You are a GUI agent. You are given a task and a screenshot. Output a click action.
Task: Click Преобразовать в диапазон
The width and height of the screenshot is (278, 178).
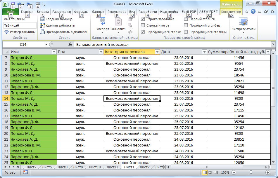(64, 32)
